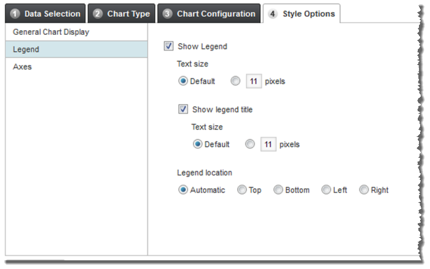
Task: Click the legend text size pixels field
Action: [254, 81]
